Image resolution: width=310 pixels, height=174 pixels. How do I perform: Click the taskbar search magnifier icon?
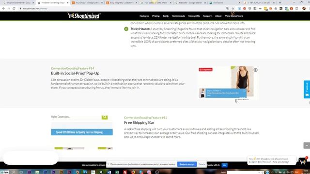(13, 172)
